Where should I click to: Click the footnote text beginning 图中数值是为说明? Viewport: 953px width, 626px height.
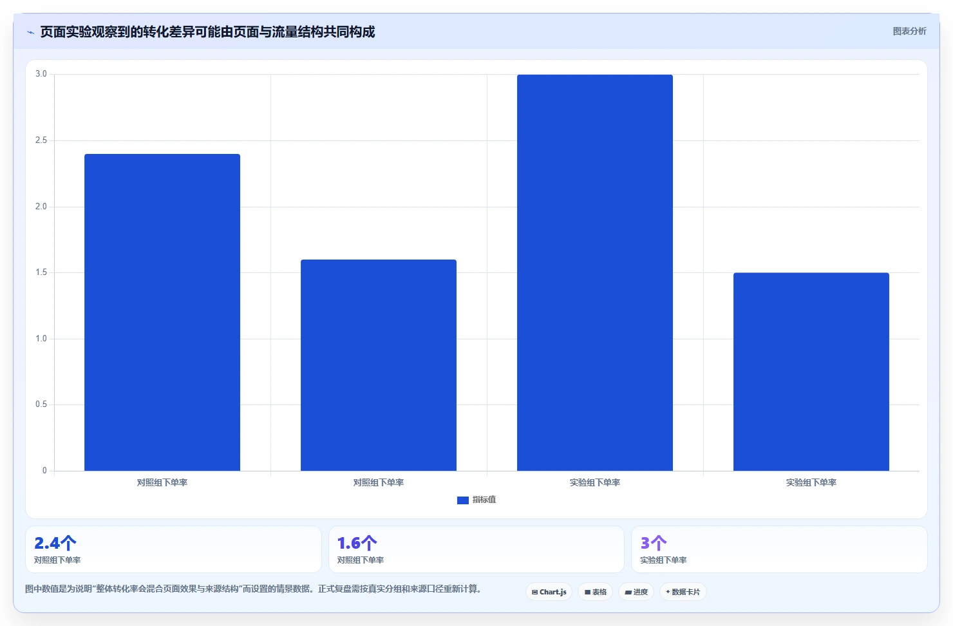[253, 589]
